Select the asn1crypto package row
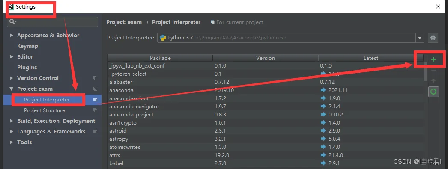Viewport: 448px width, 169px height. (266, 123)
